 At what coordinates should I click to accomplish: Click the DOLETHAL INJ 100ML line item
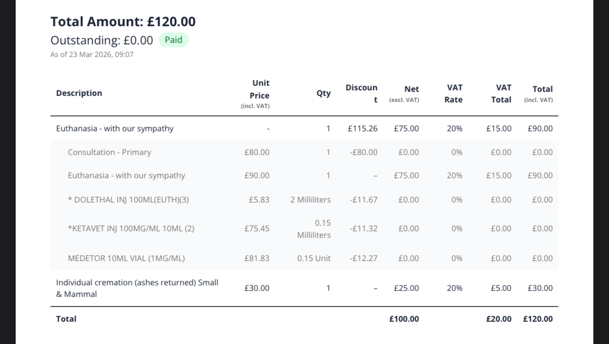pyautogui.click(x=128, y=200)
